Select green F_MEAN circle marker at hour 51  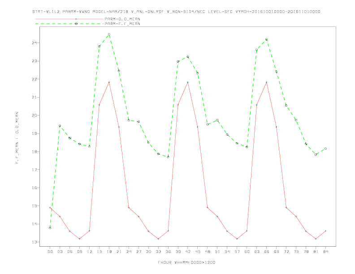point(217,120)
